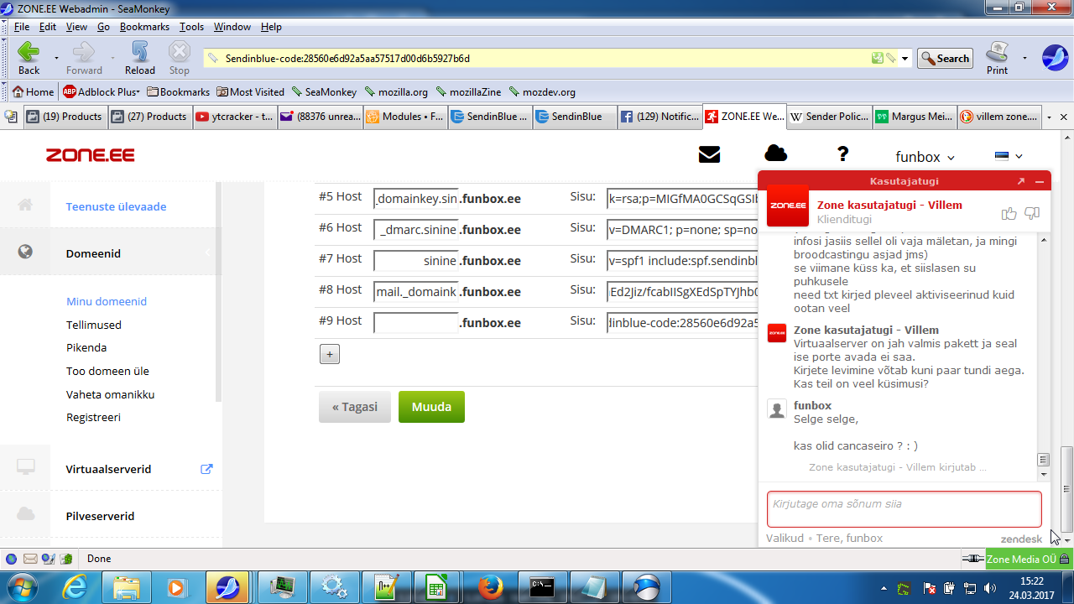Click Valikud in the chat footer
This screenshot has width=1074, height=604.
(x=785, y=539)
